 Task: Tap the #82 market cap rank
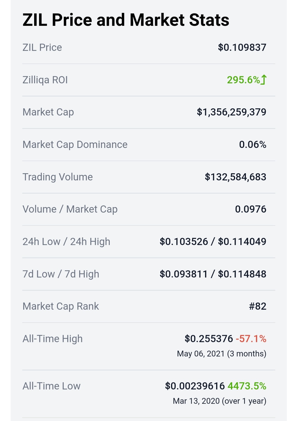pos(258,306)
